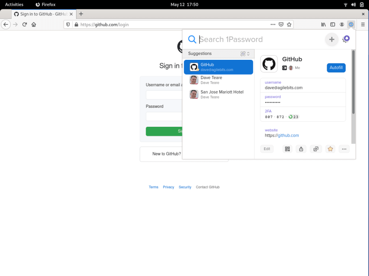The image size is (369, 276).
Task: Click the Username or email input field
Action: (164, 95)
